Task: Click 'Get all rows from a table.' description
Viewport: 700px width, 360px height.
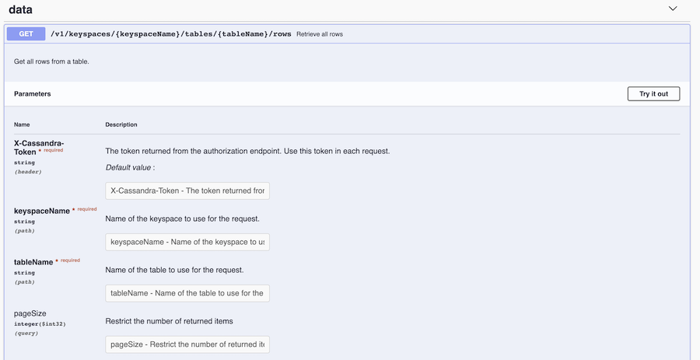Action: pos(51,61)
